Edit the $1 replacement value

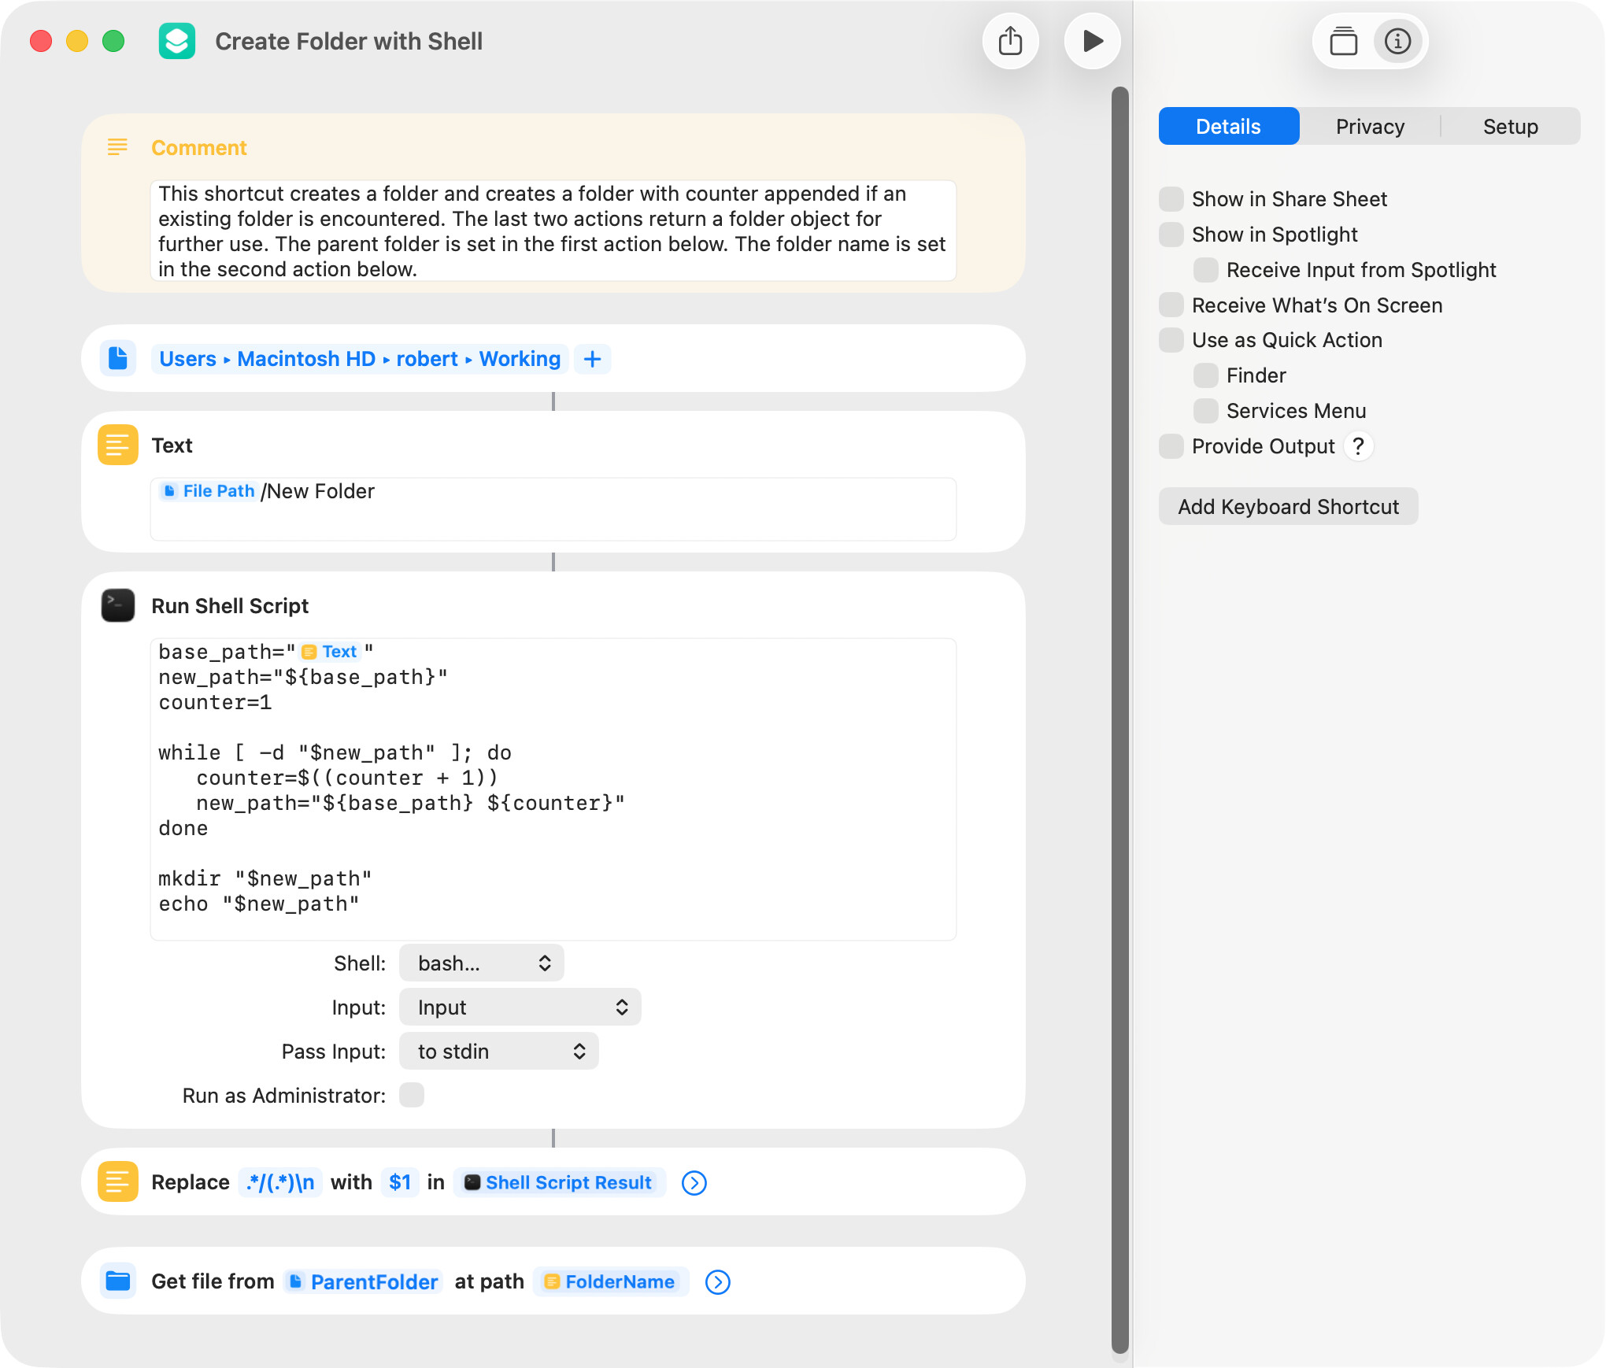click(400, 1182)
